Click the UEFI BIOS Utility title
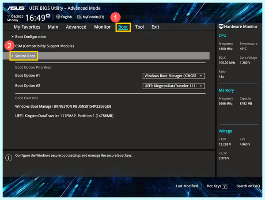The image size is (265, 200). pos(65,8)
